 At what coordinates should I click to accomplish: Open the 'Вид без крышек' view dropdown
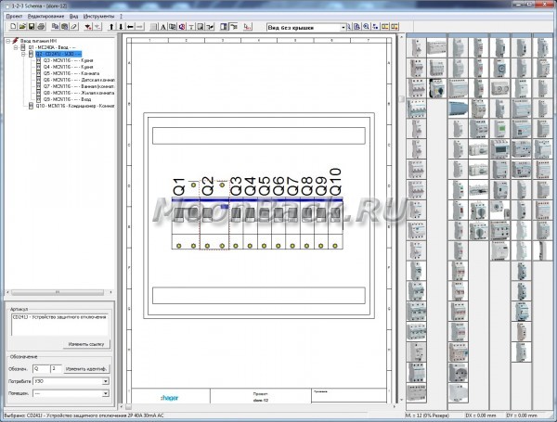(x=343, y=28)
